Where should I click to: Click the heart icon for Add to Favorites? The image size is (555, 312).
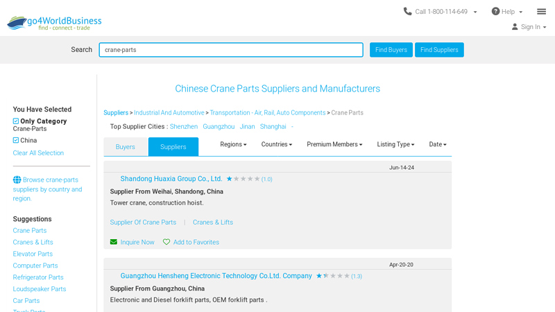[166, 242]
